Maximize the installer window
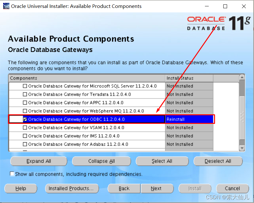 [x=225, y=6]
